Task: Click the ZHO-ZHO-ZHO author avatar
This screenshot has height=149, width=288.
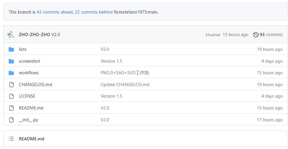Action: (x=11, y=35)
